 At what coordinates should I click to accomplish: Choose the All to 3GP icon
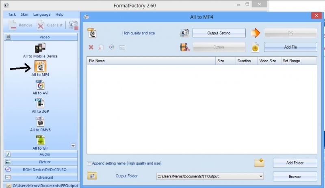point(40,104)
